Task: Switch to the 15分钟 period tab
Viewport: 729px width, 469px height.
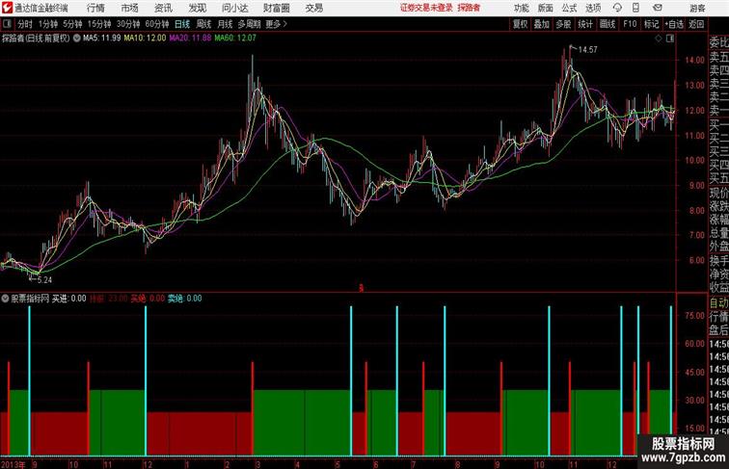Action: [99, 24]
